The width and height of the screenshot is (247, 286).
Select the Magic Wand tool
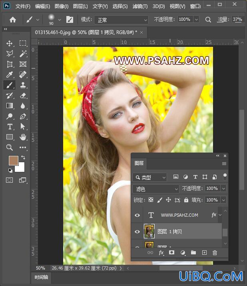(23, 54)
